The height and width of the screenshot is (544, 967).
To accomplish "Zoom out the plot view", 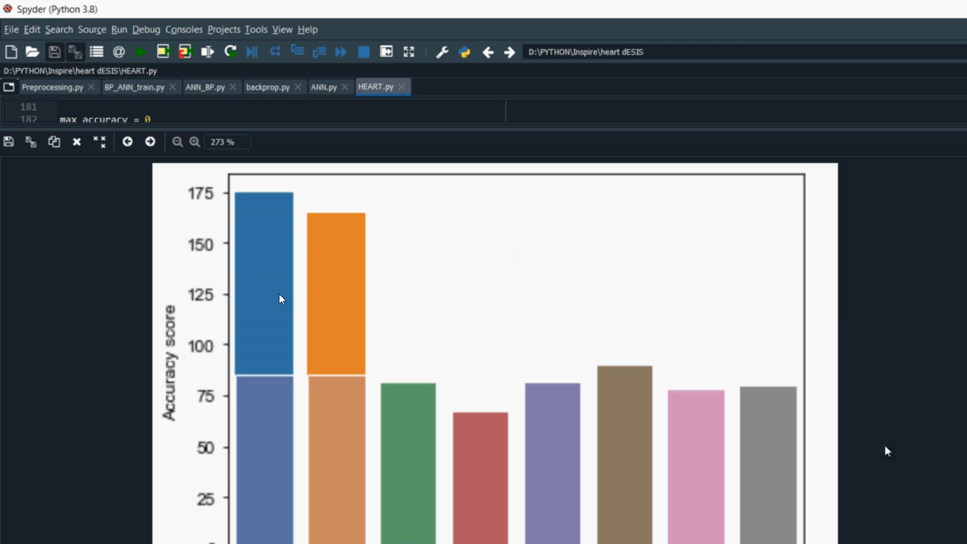I will [177, 142].
